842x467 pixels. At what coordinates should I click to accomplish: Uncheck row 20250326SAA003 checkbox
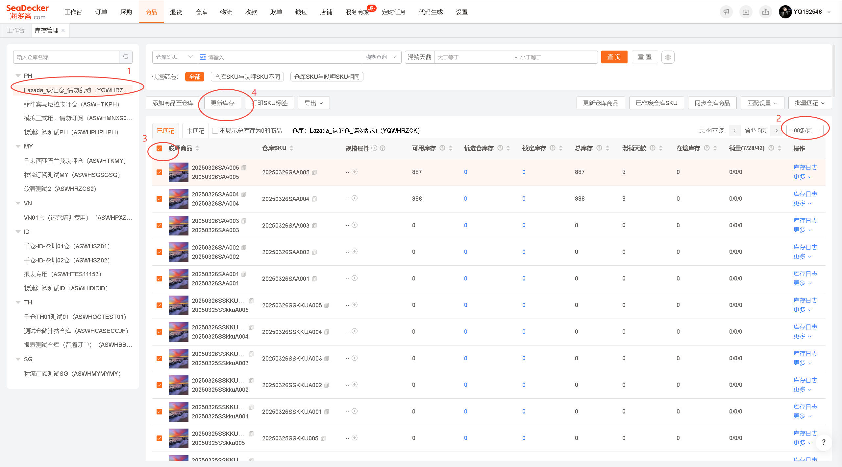tap(160, 226)
